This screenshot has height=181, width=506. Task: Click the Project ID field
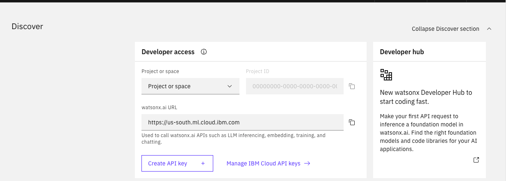pyautogui.click(x=295, y=86)
